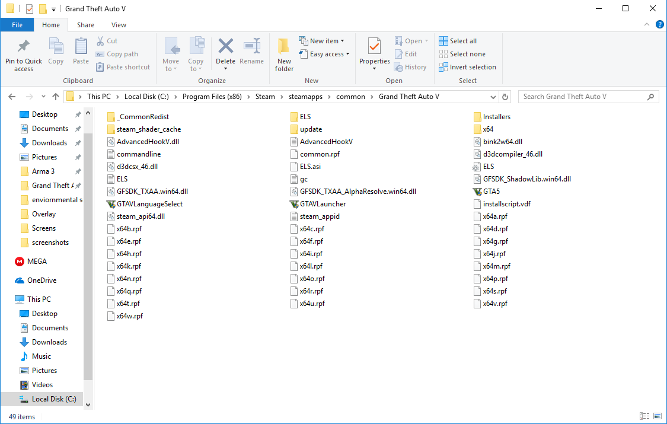
Task: Click the Paste ribbon icon
Action: click(81, 46)
